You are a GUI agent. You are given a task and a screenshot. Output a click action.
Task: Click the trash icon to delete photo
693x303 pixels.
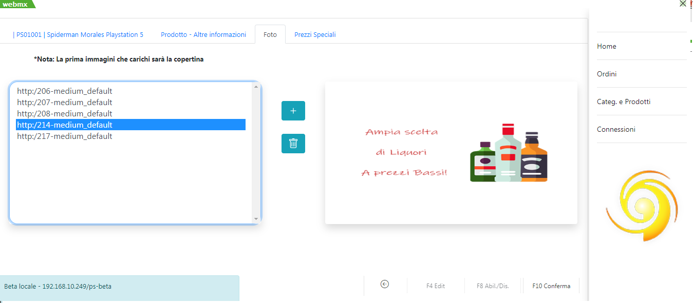click(293, 144)
